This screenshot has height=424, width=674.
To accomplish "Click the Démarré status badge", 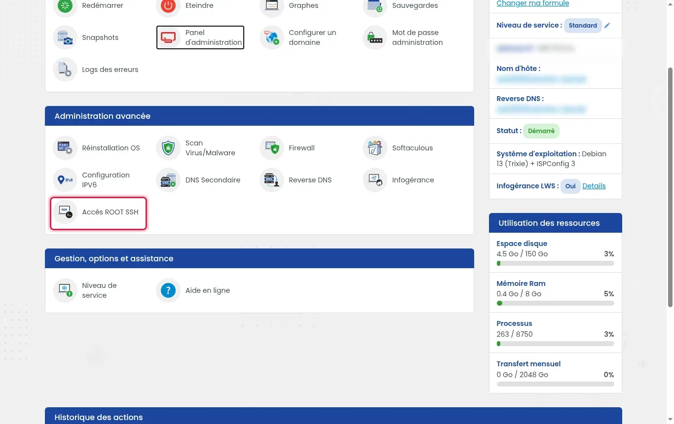I will point(541,131).
